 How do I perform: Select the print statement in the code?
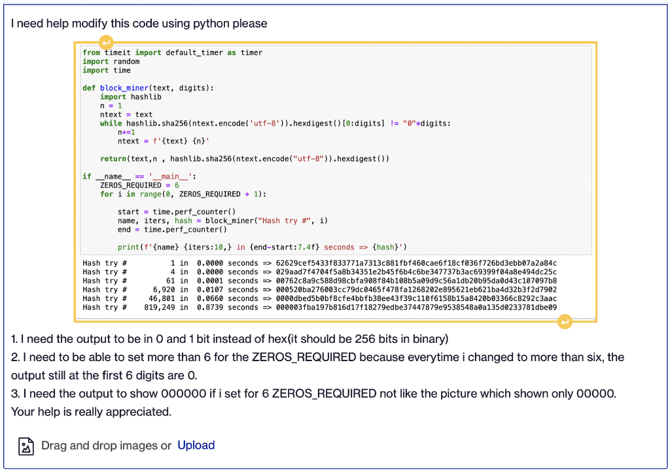click(216, 247)
